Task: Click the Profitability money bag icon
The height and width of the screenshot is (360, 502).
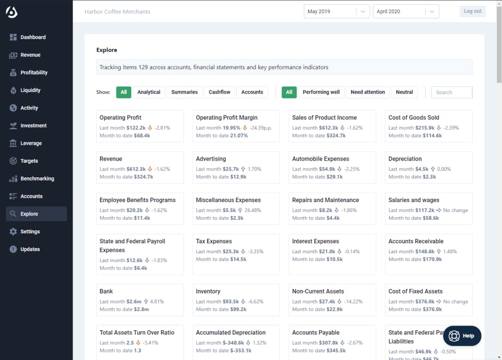Action: pyautogui.click(x=13, y=73)
